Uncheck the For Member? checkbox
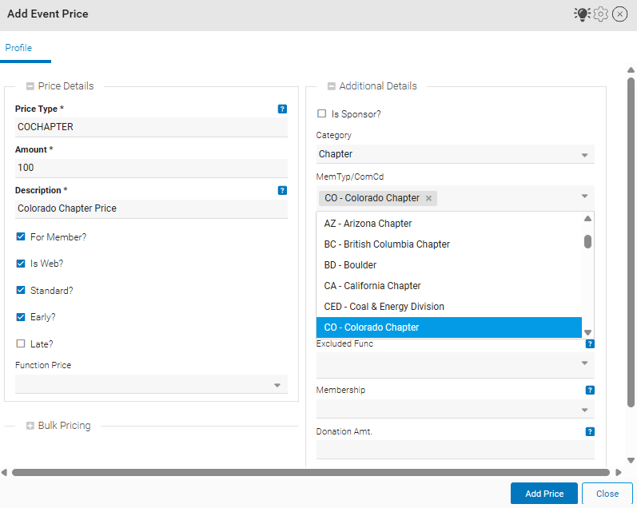 (21, 237)
